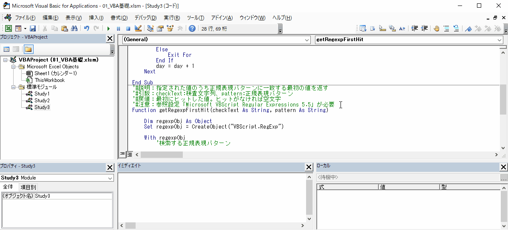The width and height of the screenshot is (508, 230).
Task: Close the ローカル window
Action: pos(504,167)
